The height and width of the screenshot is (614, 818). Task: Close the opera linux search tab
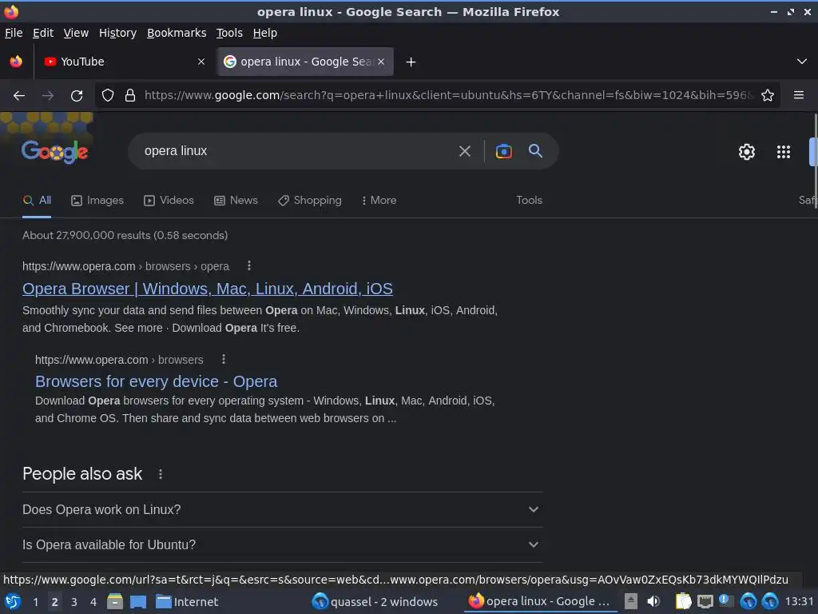pyautogui.click(x=381, y=62)
